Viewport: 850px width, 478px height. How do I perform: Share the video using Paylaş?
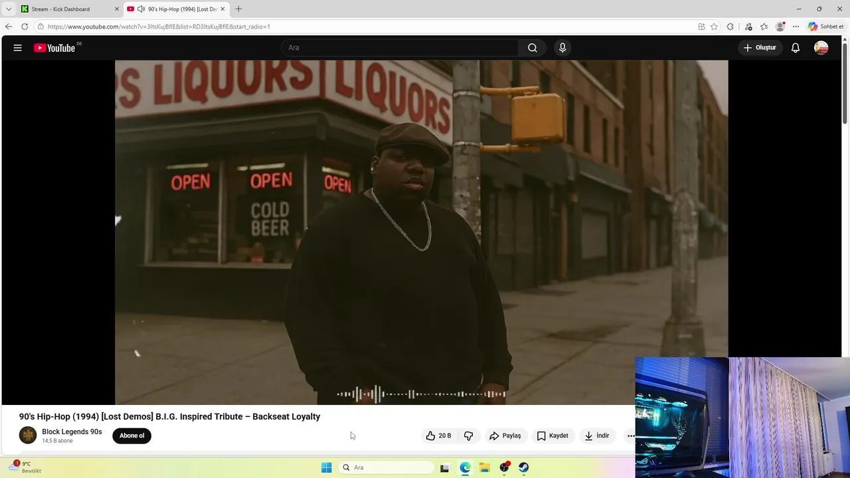pos(505,436)
